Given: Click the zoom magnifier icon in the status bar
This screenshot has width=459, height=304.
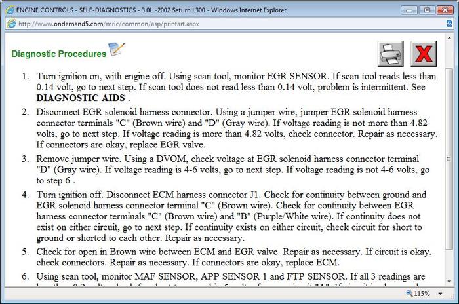Looking at the screenshot, I should click(409, 293).
